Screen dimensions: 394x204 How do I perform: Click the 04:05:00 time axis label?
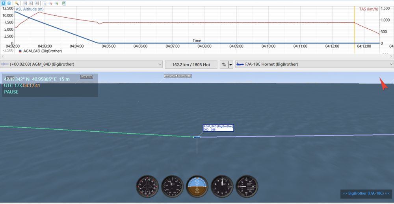(x=109, y=46)
